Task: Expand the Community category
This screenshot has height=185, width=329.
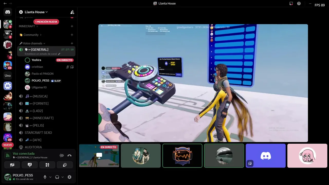Action: [x=31, y=35]
